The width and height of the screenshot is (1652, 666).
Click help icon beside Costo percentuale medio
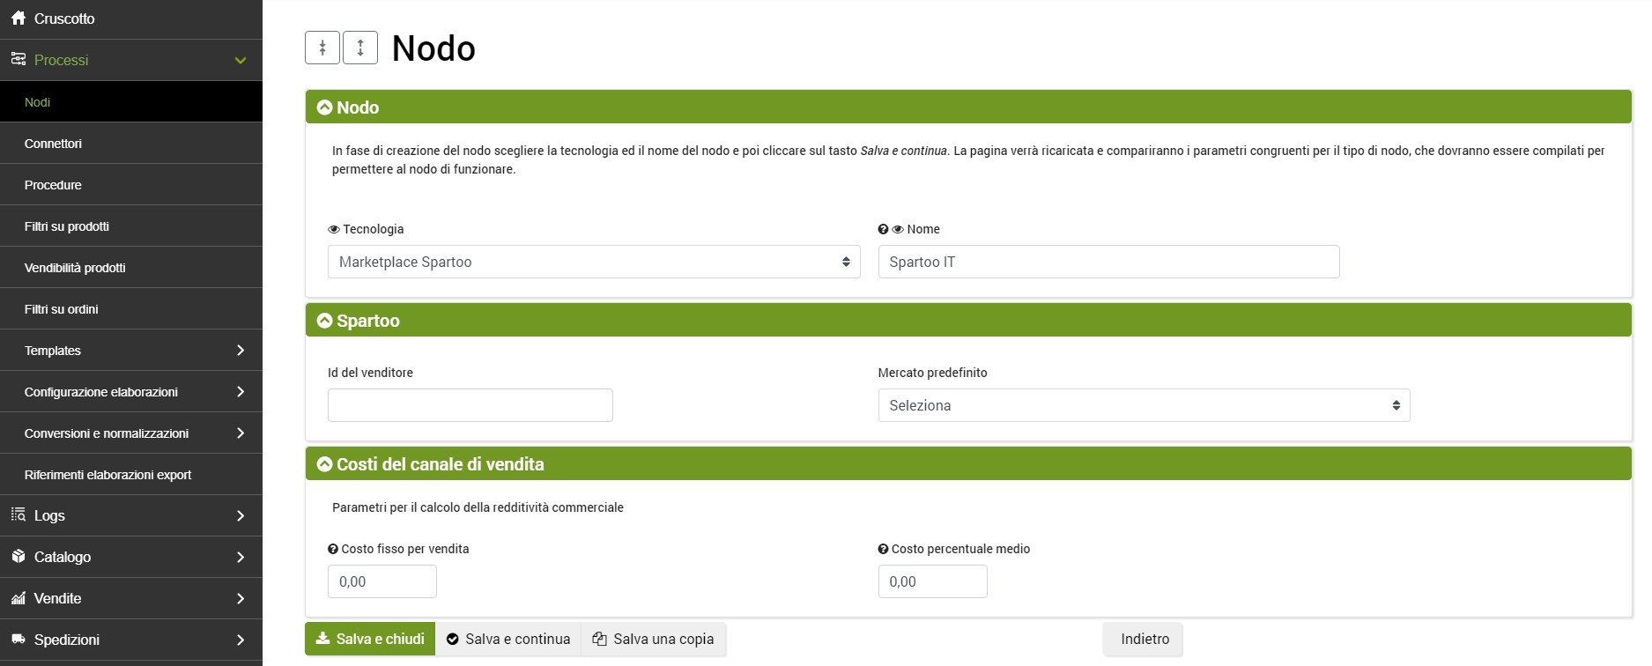click(883, 549)
